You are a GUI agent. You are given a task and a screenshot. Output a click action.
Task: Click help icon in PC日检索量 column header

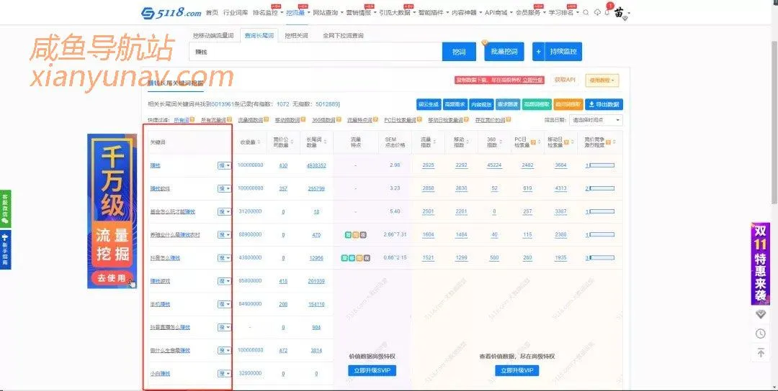coord(533,142)
